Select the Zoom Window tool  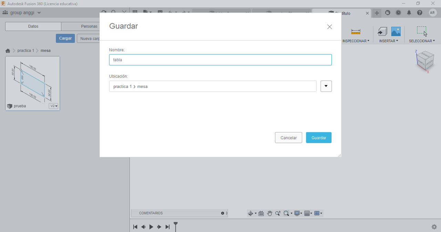point(286,213)
